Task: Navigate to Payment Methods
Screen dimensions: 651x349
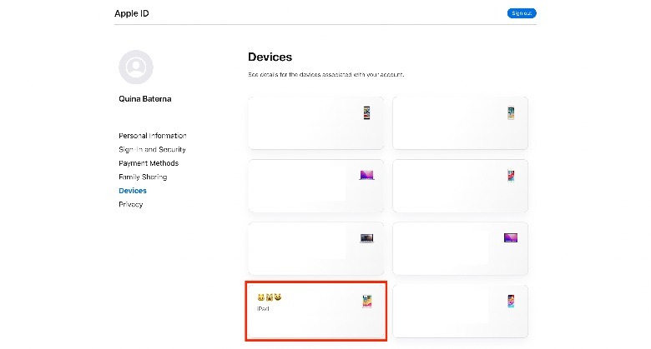Action: [149, 163]
